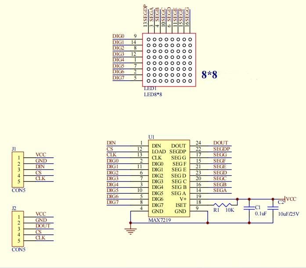Image resolution: width=306 pixels, height=268 pixels.
Task: Click the C1 designator text
Action: (258, 207)
